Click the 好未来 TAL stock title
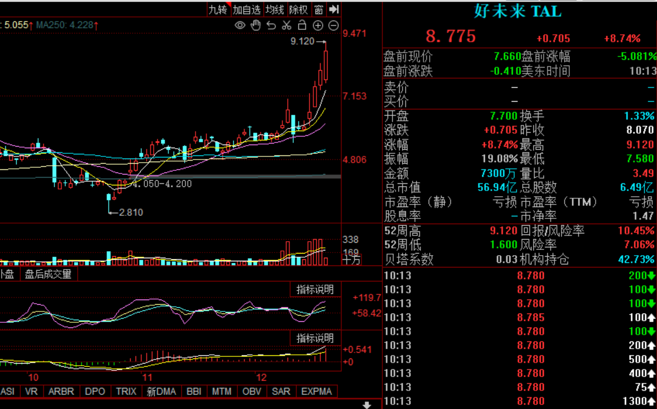The width and height of the screenshot is (657, 409). pos(518,11)
